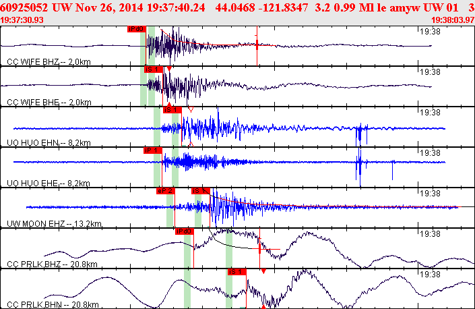This screenshot has width=475, height=309.
Task: Select the iPd0 pick flag on PRLK BHZ
Action: click(x=185, y=231)
